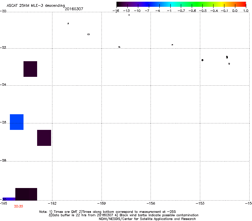
Task: Select the date label "20160307"
Action: [x=74, y=9]
